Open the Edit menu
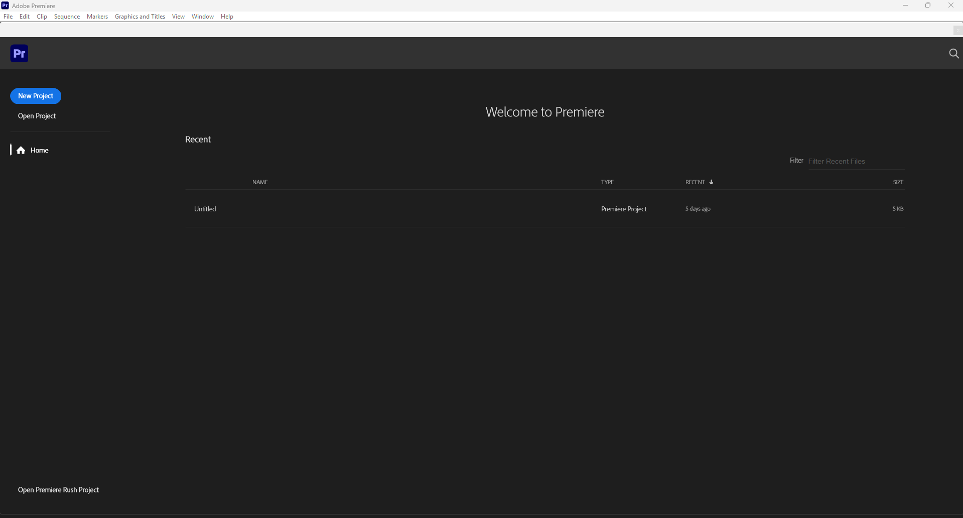 pos(25,17)
